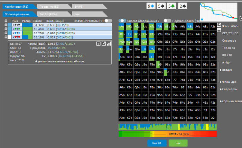
Task: Lock the K♦T♦ hand row
Action: tap(6, 33)
